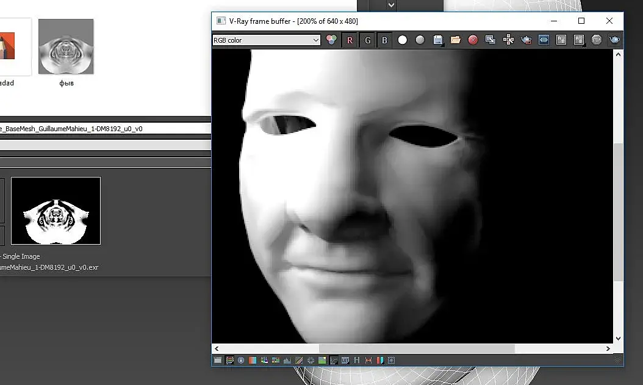Screen dimensions: 643x385
Task: Switch to RGB channels view icon
Action: point(331,40)
